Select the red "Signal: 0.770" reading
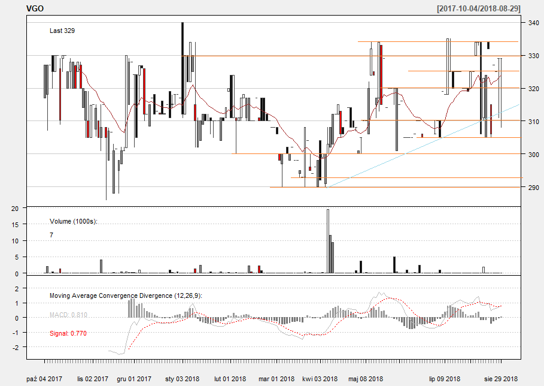544x386 pixels. 68,333
